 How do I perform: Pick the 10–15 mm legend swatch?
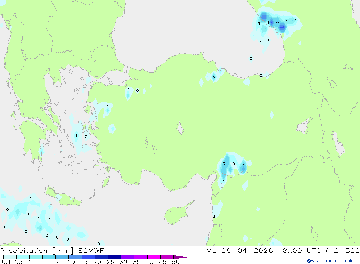click(x=75, y=257)
